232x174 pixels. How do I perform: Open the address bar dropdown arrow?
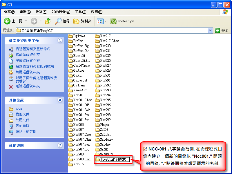point(210,30)
